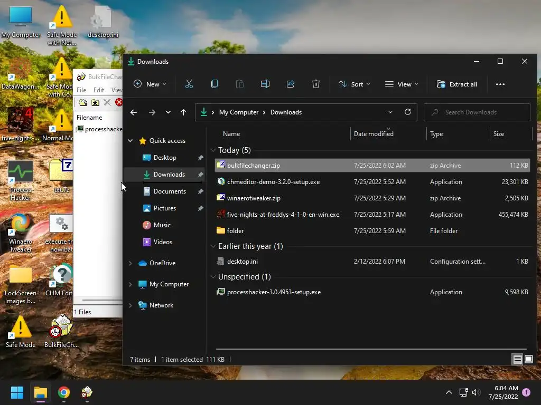Select chmeditor-demo-3.2.0-setup.exe file

(372, 181)
